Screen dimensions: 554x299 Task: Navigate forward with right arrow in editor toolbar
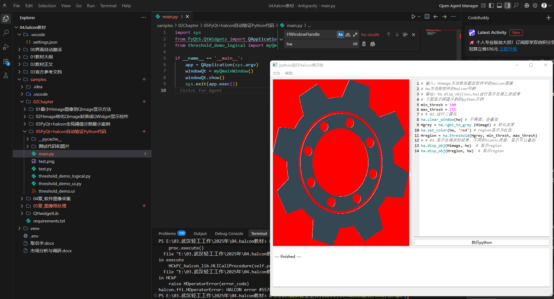[444, 17]
